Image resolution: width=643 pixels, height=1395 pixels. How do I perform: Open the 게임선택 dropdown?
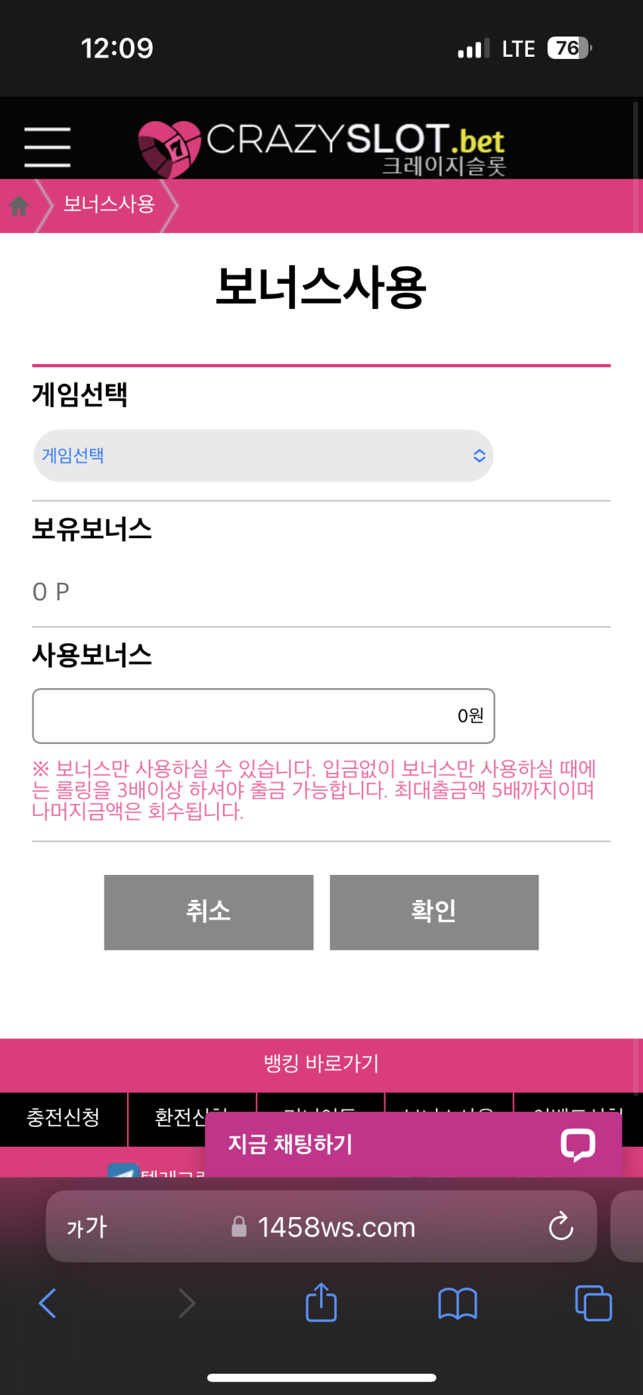(x=263, y=456)
